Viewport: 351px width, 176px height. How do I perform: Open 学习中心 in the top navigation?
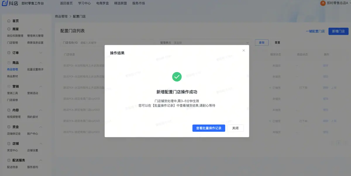(85, 4)
